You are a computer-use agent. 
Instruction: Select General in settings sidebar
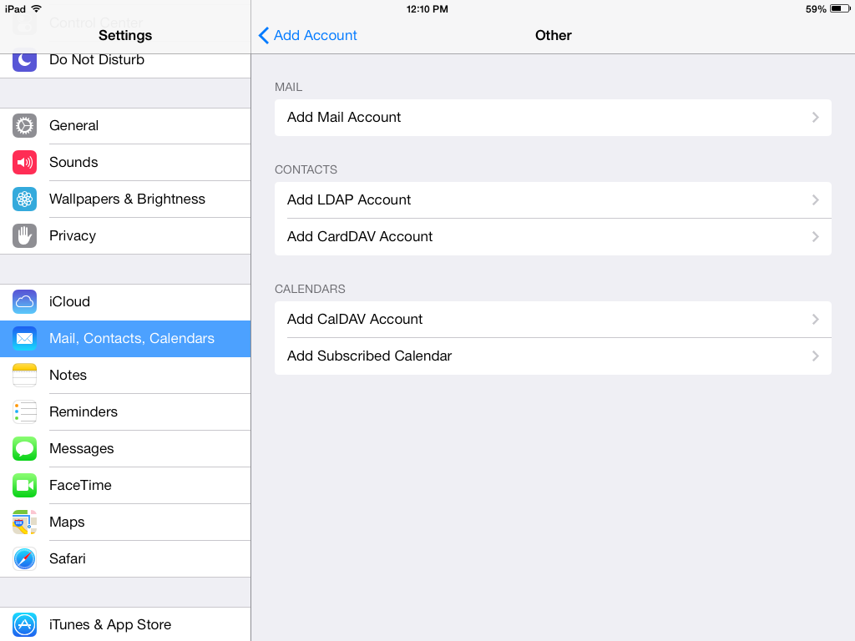tap(125, 126)
